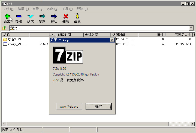Sort by the 创建时间 column header
Image resolution: width=196 pixels, height=133 pixels.
click(97, 35)
